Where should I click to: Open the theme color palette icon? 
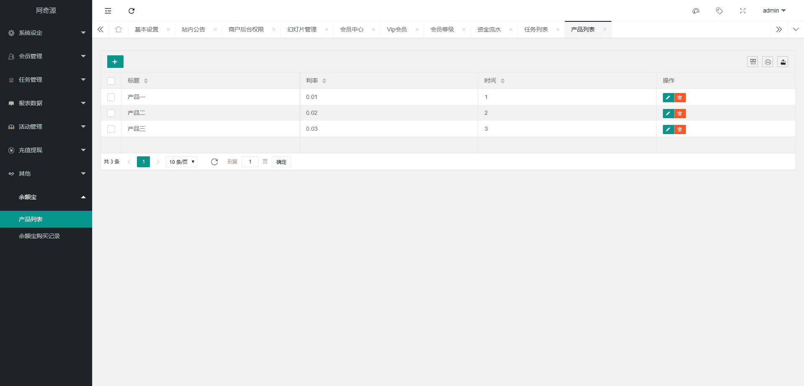coord(696,11)
